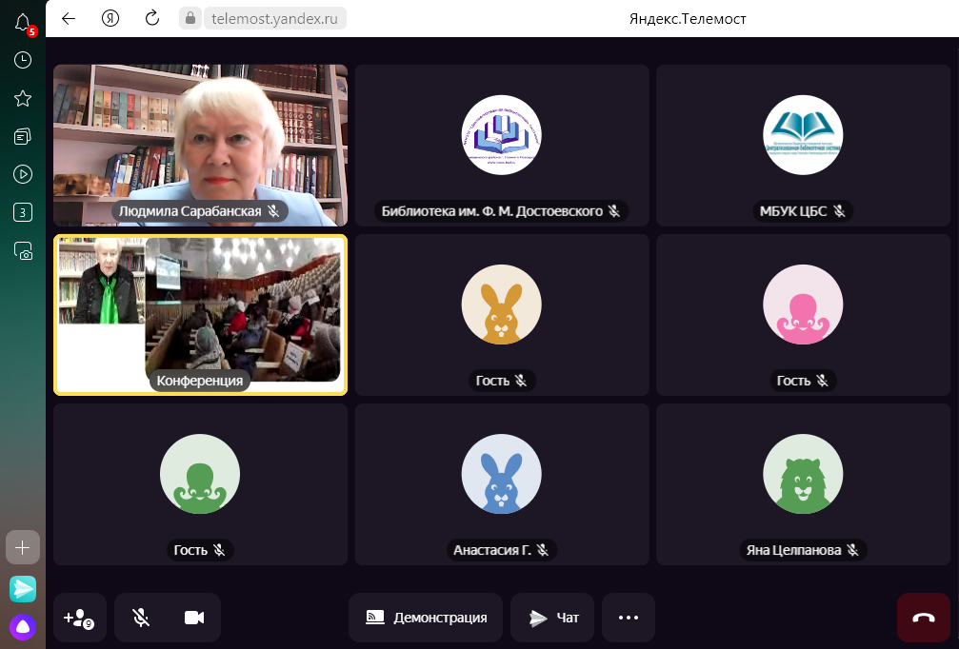Open the add participants button
The height and width of the screenshot is (649, 959).
click(x=79, y=618)
